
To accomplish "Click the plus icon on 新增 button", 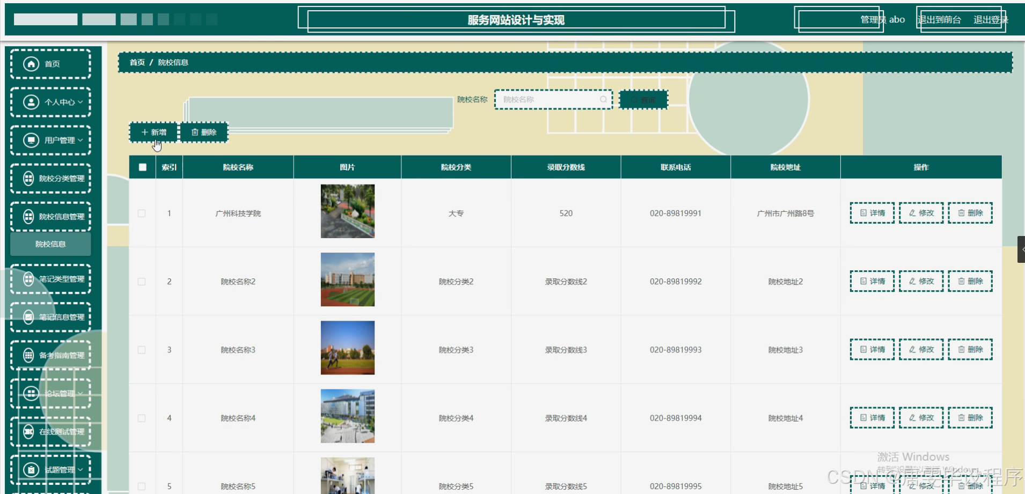I will pyautogui.click(x=144, y=132).
